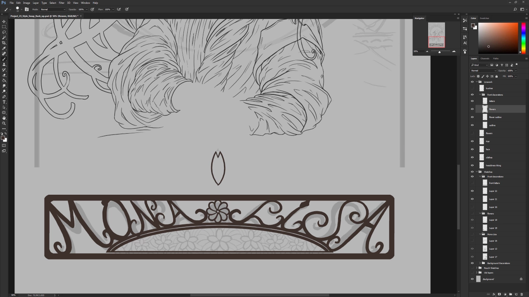Image resolution: width=529 pixels, height=297 pixels.
Task: Open the Flow slider dropdown
Action: coord(113,9)
